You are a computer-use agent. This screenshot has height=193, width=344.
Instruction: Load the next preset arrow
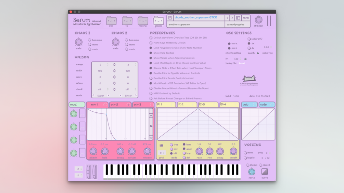tap(232, 18)
